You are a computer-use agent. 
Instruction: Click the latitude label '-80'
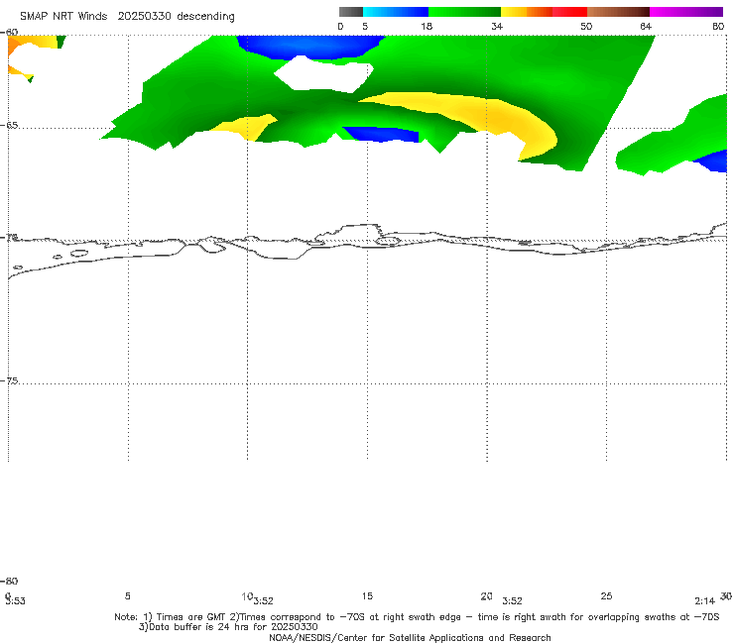(10, 581)
